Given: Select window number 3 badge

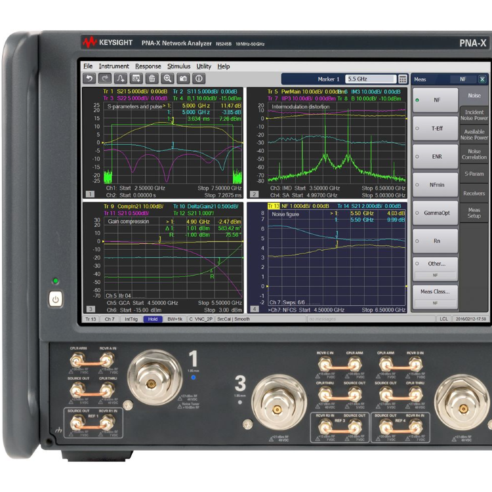Looking at the screenshot, I should click(x=91, y=309).
